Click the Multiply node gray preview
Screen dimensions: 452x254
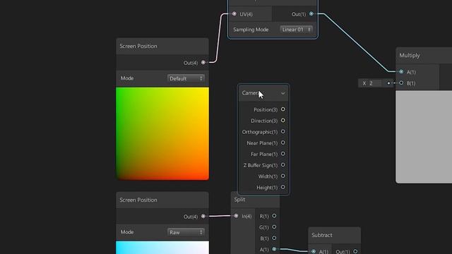coord(424,137)
